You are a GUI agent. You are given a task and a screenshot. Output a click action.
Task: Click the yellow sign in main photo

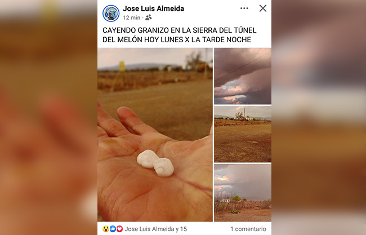pos(122,66)
